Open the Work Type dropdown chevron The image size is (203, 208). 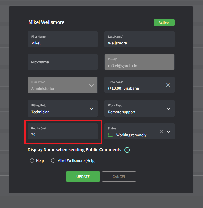pyautogui.click(x=168, y=109)
